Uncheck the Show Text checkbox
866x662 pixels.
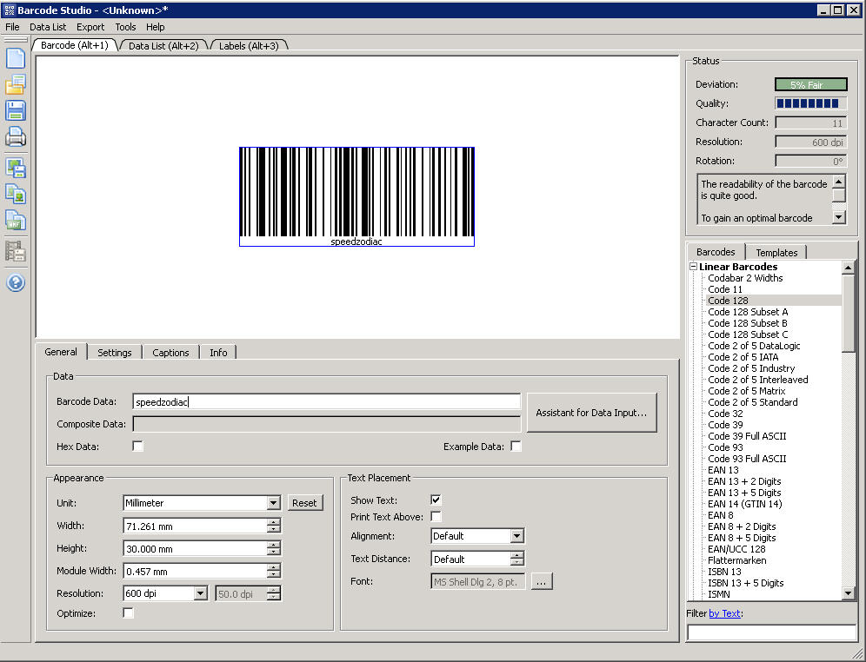click(436, 500)
